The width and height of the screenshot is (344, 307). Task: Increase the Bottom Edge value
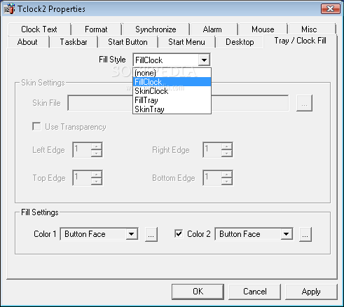(226, 175)
